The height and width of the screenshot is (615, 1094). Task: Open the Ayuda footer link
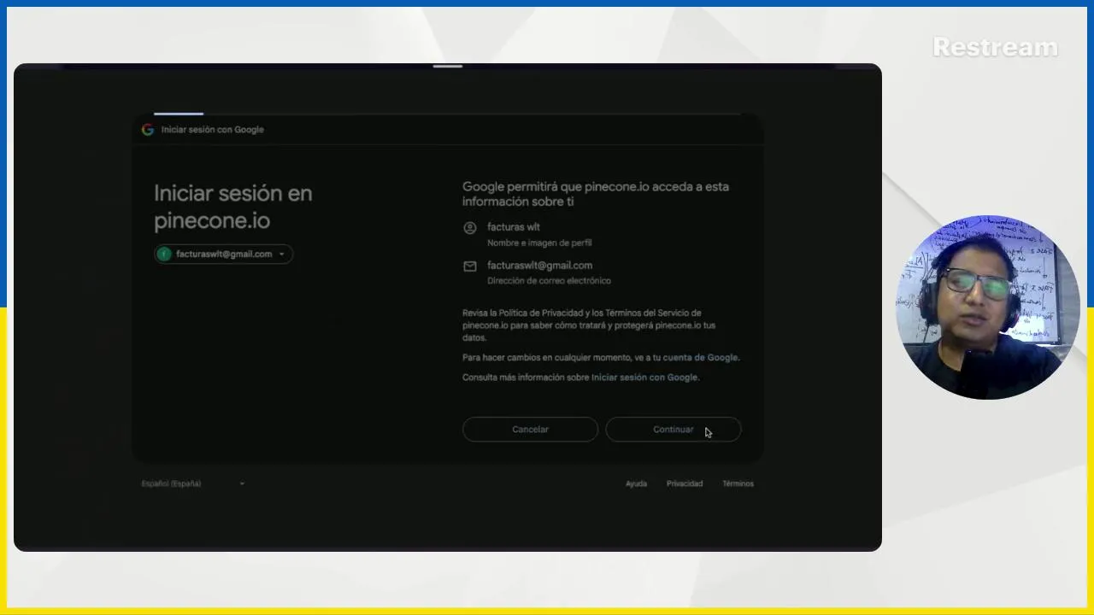coord(636,483)
